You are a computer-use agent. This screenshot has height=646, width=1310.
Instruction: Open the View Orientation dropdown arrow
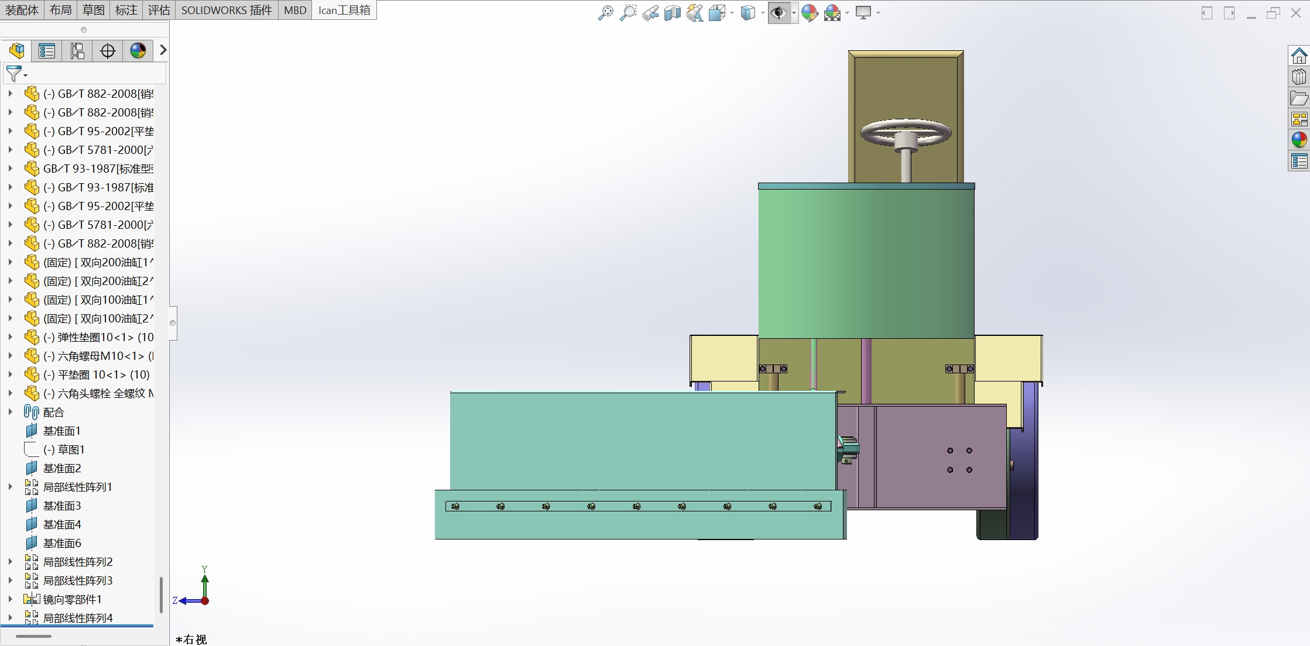[x=732, y=13]
